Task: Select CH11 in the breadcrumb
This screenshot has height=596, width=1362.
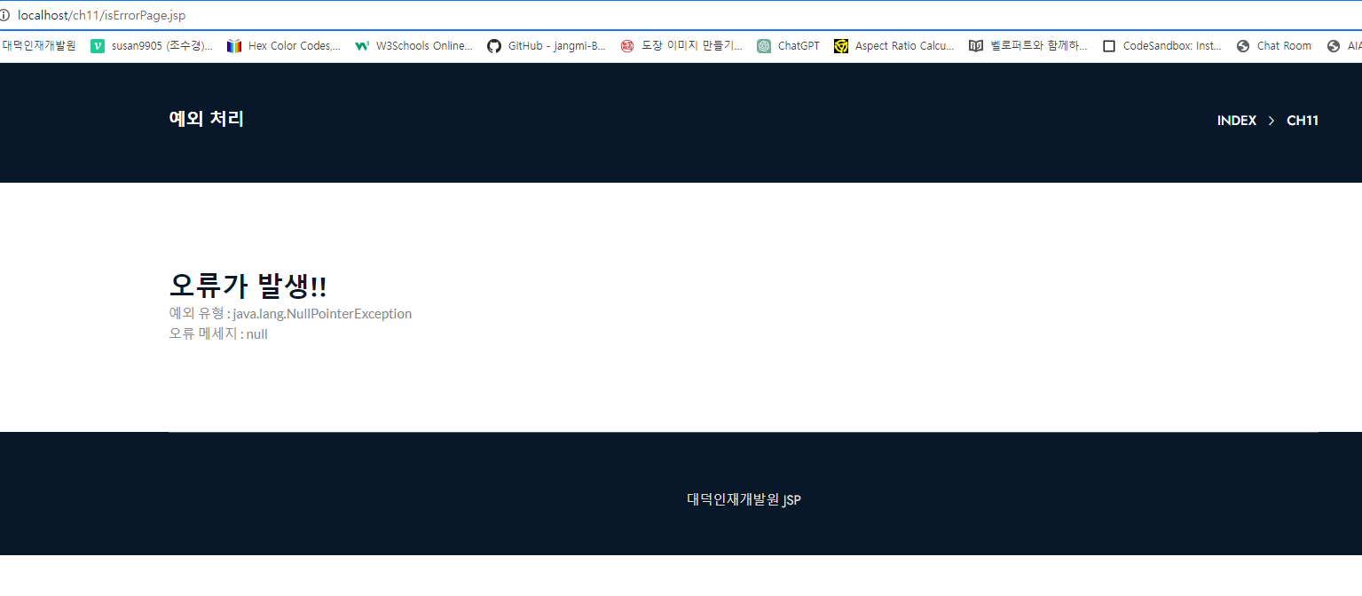Action: coord(1303,121)
